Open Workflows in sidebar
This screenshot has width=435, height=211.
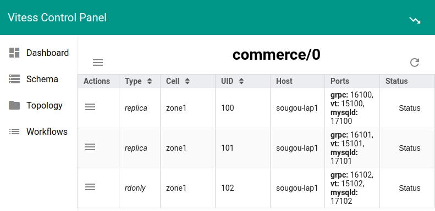click(x=47, y=132)
